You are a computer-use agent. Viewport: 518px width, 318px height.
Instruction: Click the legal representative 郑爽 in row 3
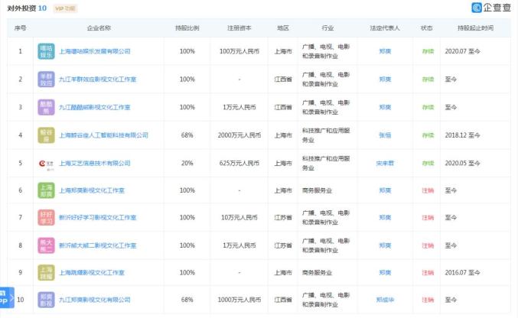tap(385, 107)
